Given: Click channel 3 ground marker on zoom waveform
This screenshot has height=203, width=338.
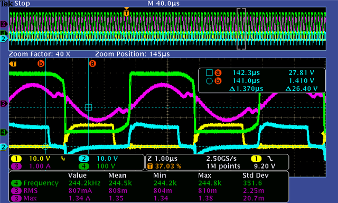Looking at the screenshot, I should [4, 104].
